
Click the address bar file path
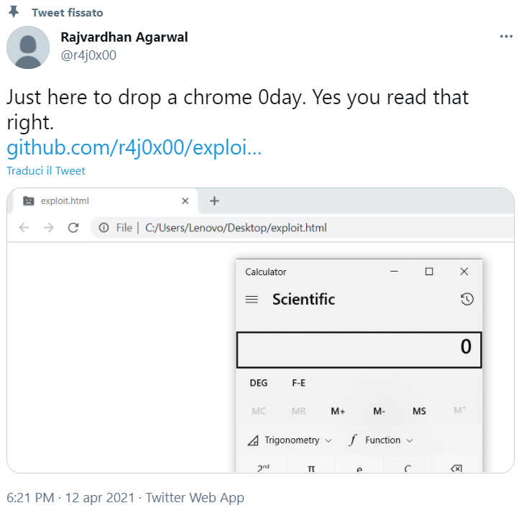(236, 228)
